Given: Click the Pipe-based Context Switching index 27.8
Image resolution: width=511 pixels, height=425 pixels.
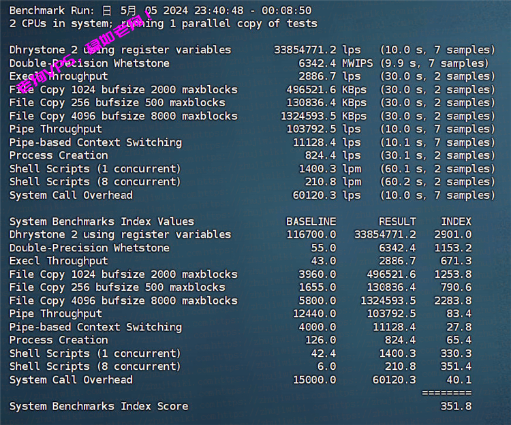Looking at the screenshot, I should tap(459, 327).
